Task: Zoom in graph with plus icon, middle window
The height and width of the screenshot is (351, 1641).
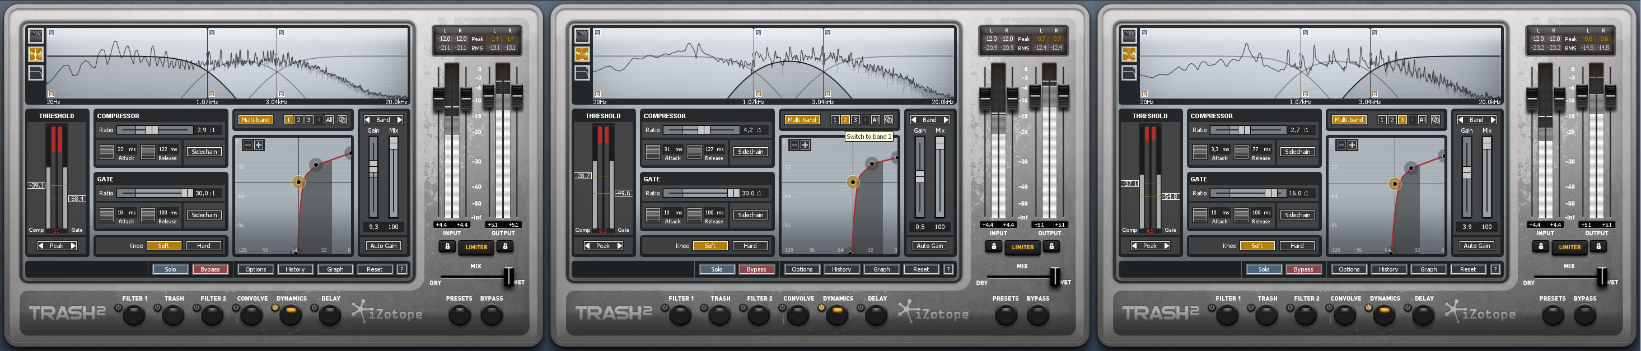Action: click(x=806, y=145)
